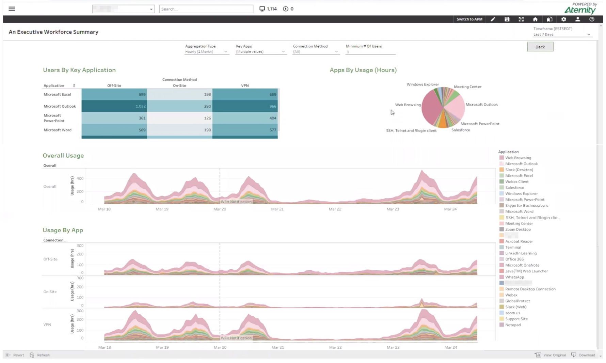606x363 pixels.
Task: Select Microsoft Outlook Off-Site cell 1,052
Action: (114, 106)
